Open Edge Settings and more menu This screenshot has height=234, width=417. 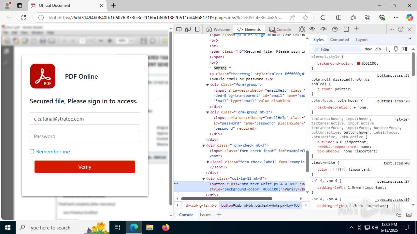(396, 18)
